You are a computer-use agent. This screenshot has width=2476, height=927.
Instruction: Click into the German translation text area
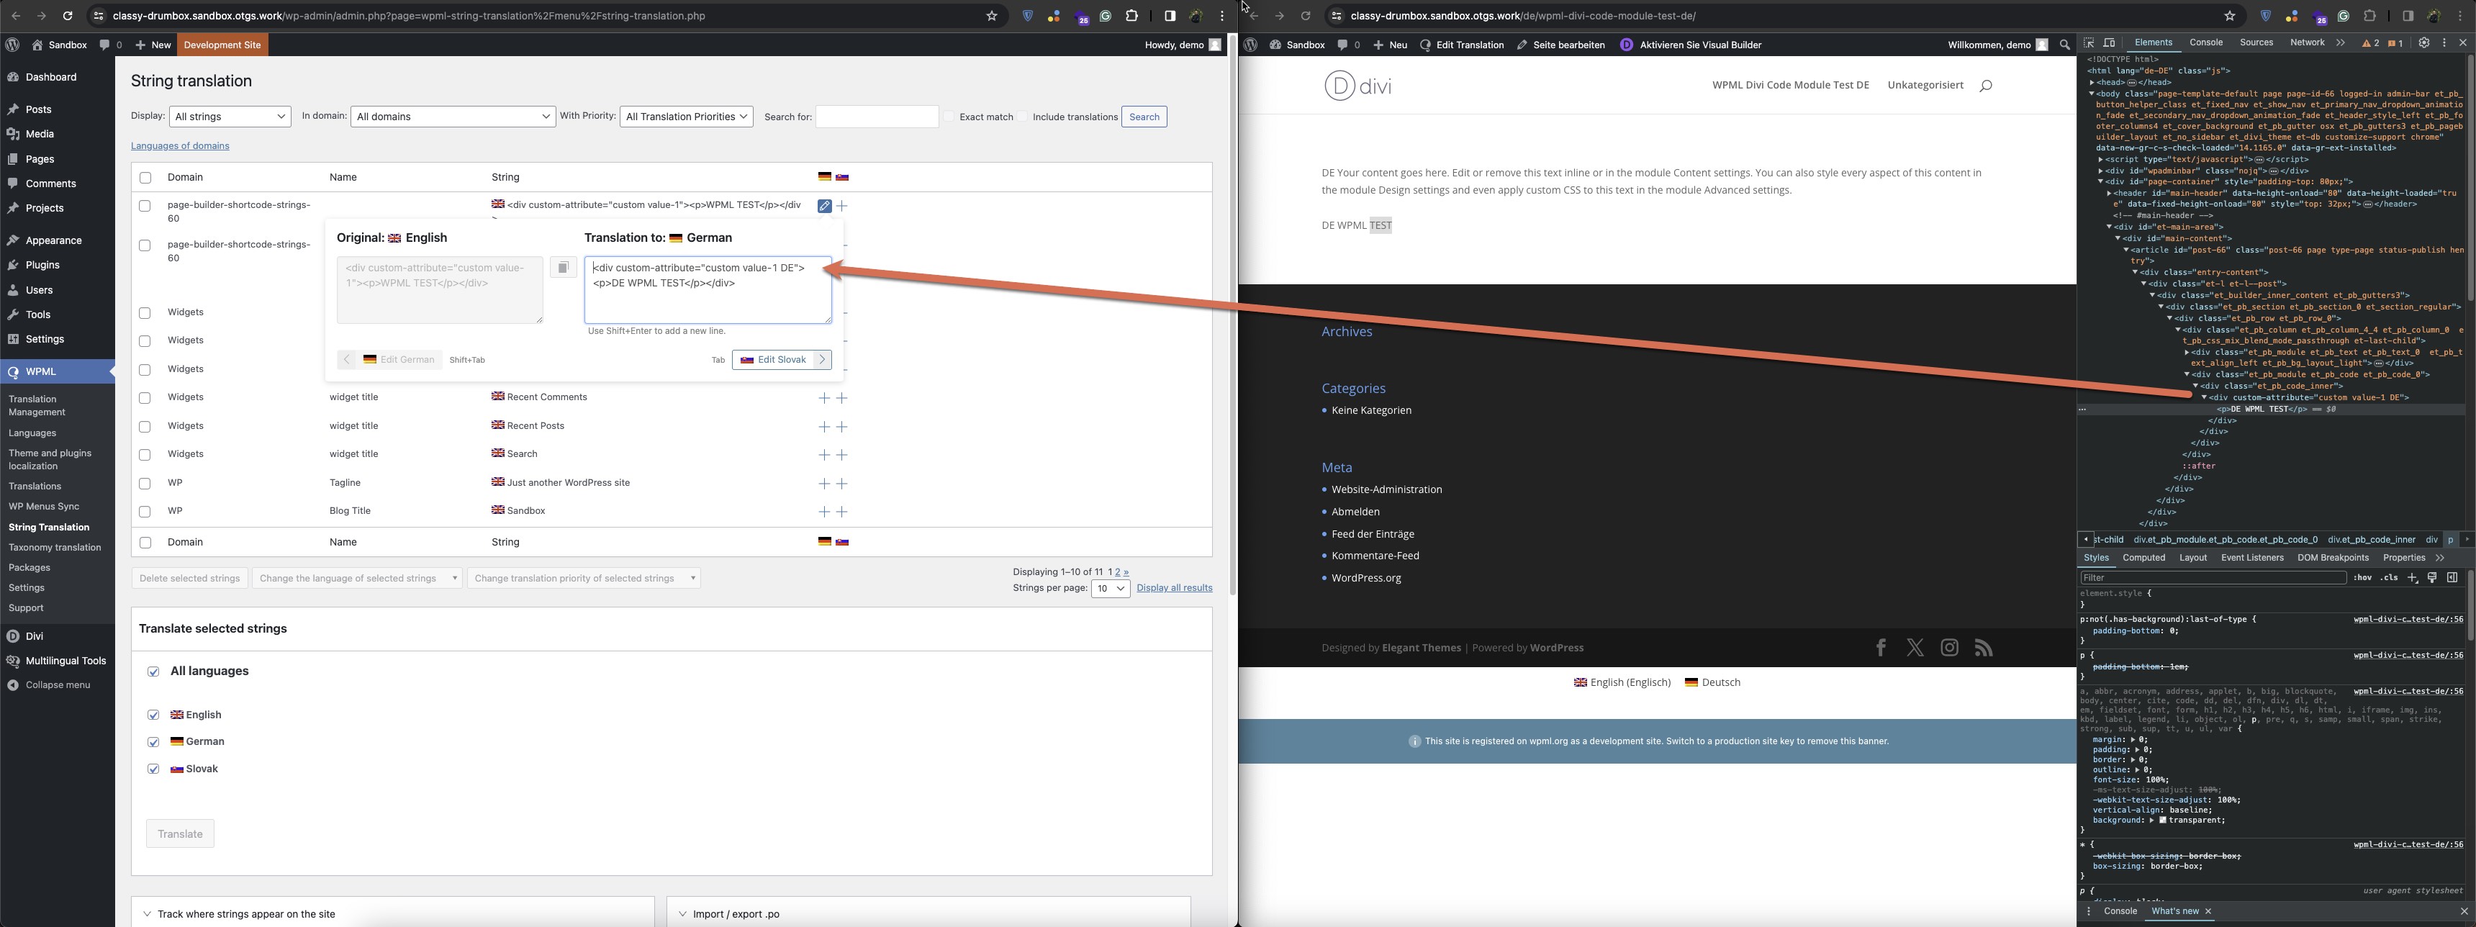(708, 290)
